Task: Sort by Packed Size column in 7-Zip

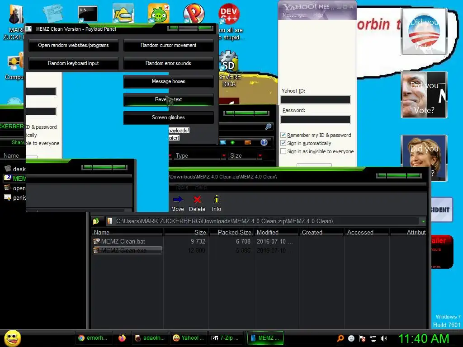Action: [x=231, y=233]
